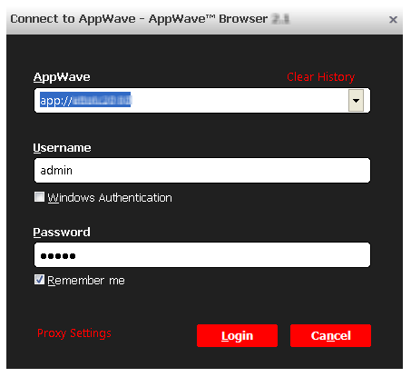Click the AppWave field label
The image size is (411, 377).
62,77
